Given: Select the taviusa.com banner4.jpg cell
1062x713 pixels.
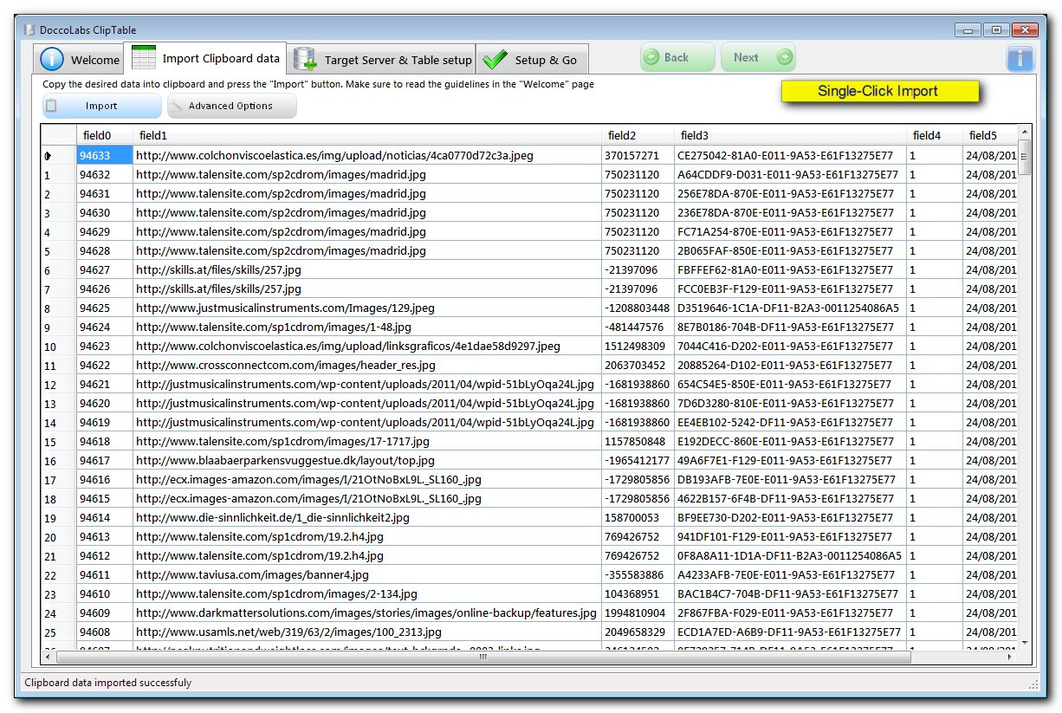Looking at the screenshot, I should coord(367,574).
